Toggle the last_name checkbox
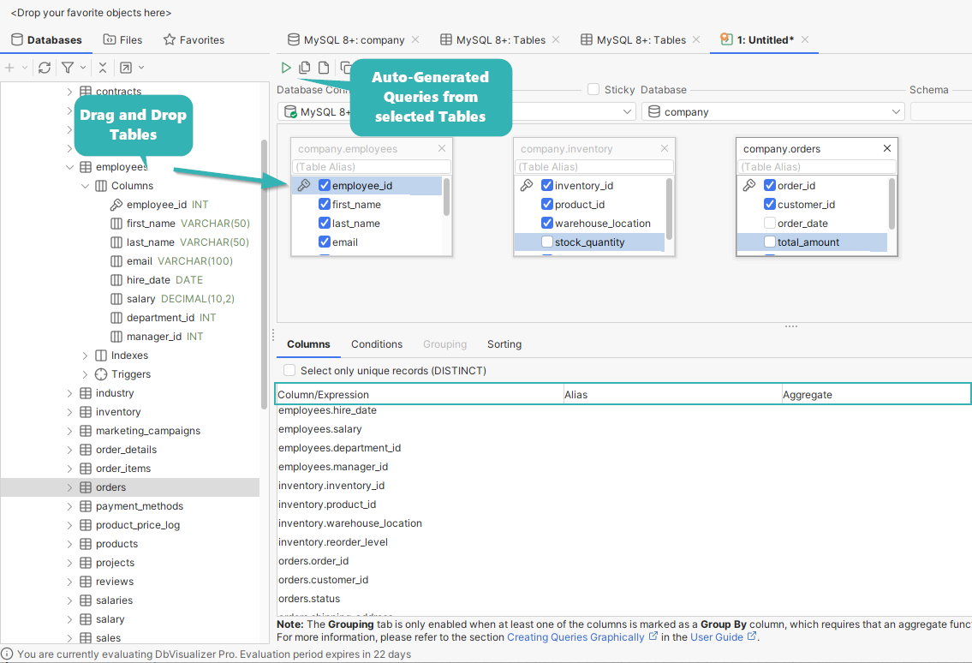The width and height of the screenshot is (972, 663). [325, 223]
